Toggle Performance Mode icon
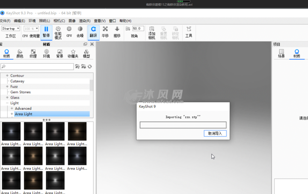The image size is (308, 194). [58, 33]
